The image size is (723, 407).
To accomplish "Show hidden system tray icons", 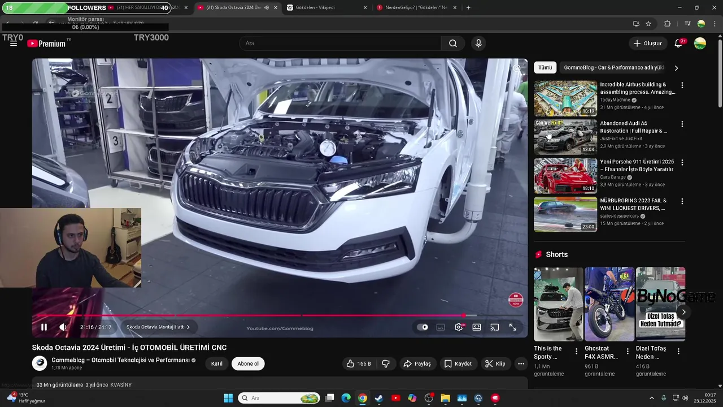I will point(652,399).
